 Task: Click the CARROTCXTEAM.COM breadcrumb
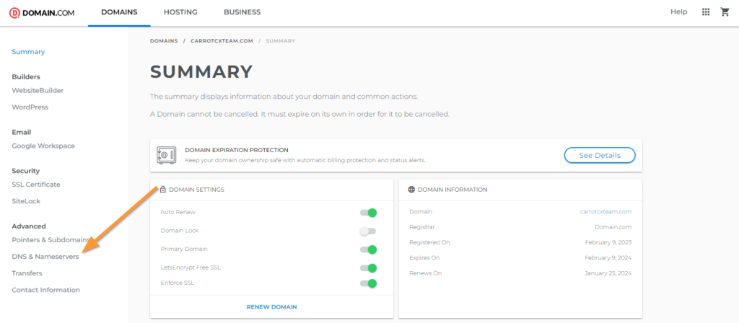click(x=222, y=41)
